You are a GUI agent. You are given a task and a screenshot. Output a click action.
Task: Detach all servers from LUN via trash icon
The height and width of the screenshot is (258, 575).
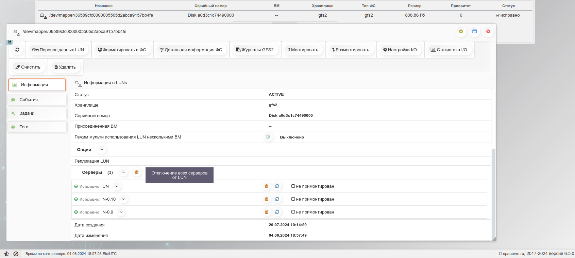coord(137,172)
